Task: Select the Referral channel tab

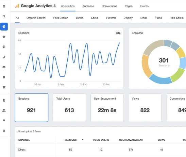Action: (111, 18)
